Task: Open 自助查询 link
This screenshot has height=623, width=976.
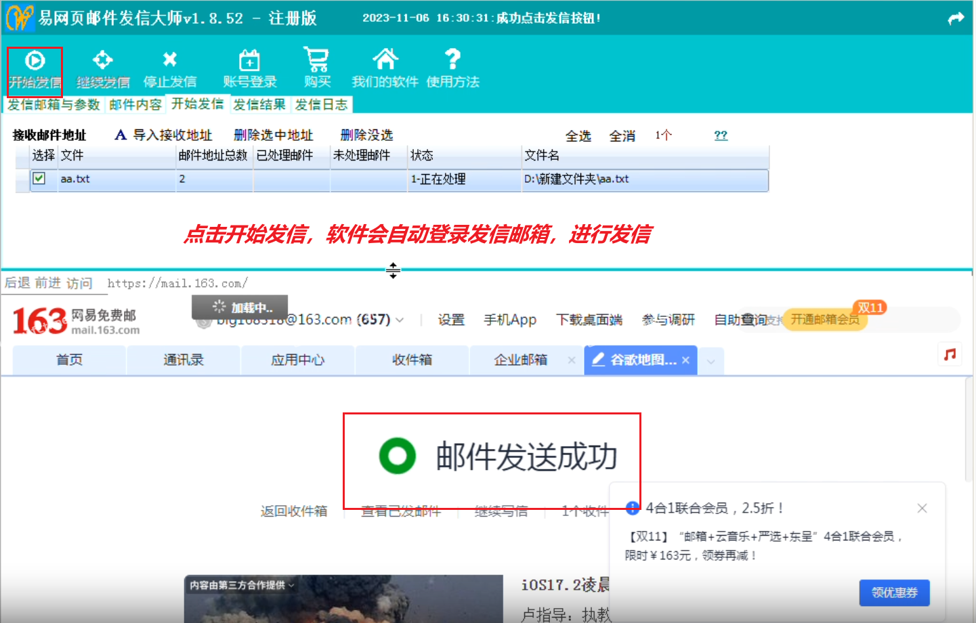Action: [740, 320]
